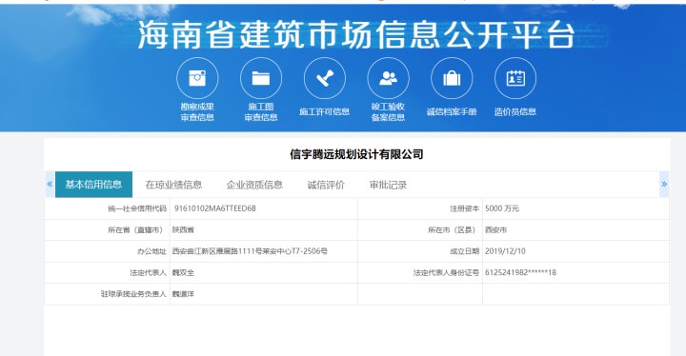Open the 造价员信息 ID card icon

(x=514, y=78)
